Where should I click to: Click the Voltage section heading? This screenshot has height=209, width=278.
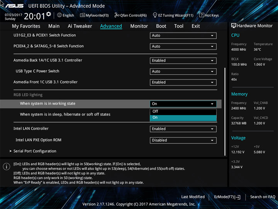pyautogui.click(x=238, y=138)
